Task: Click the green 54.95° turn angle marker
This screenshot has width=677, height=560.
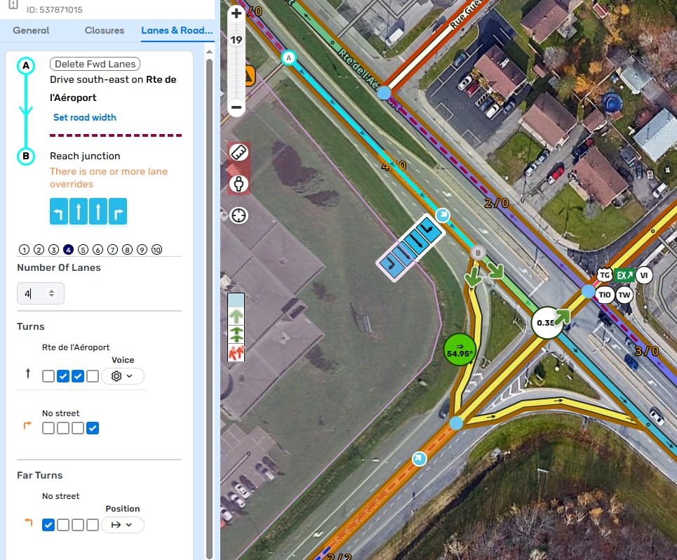Action: pyautogui.click(x=459, y=349)
